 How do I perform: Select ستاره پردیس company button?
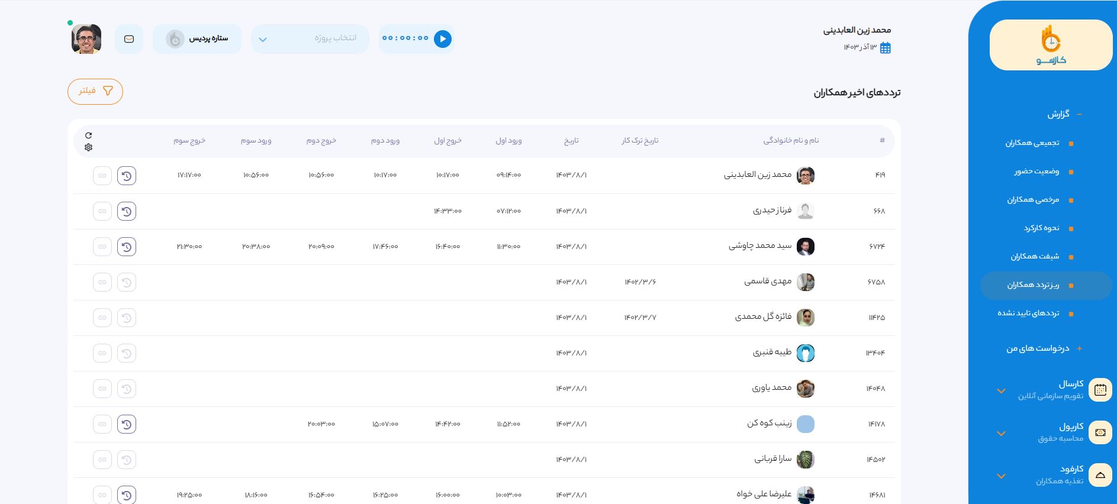tap(197, 39)
